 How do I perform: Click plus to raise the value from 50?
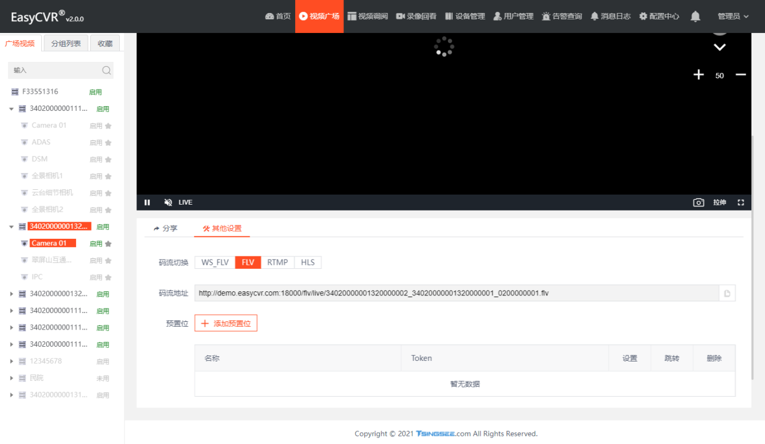(698, 75)
